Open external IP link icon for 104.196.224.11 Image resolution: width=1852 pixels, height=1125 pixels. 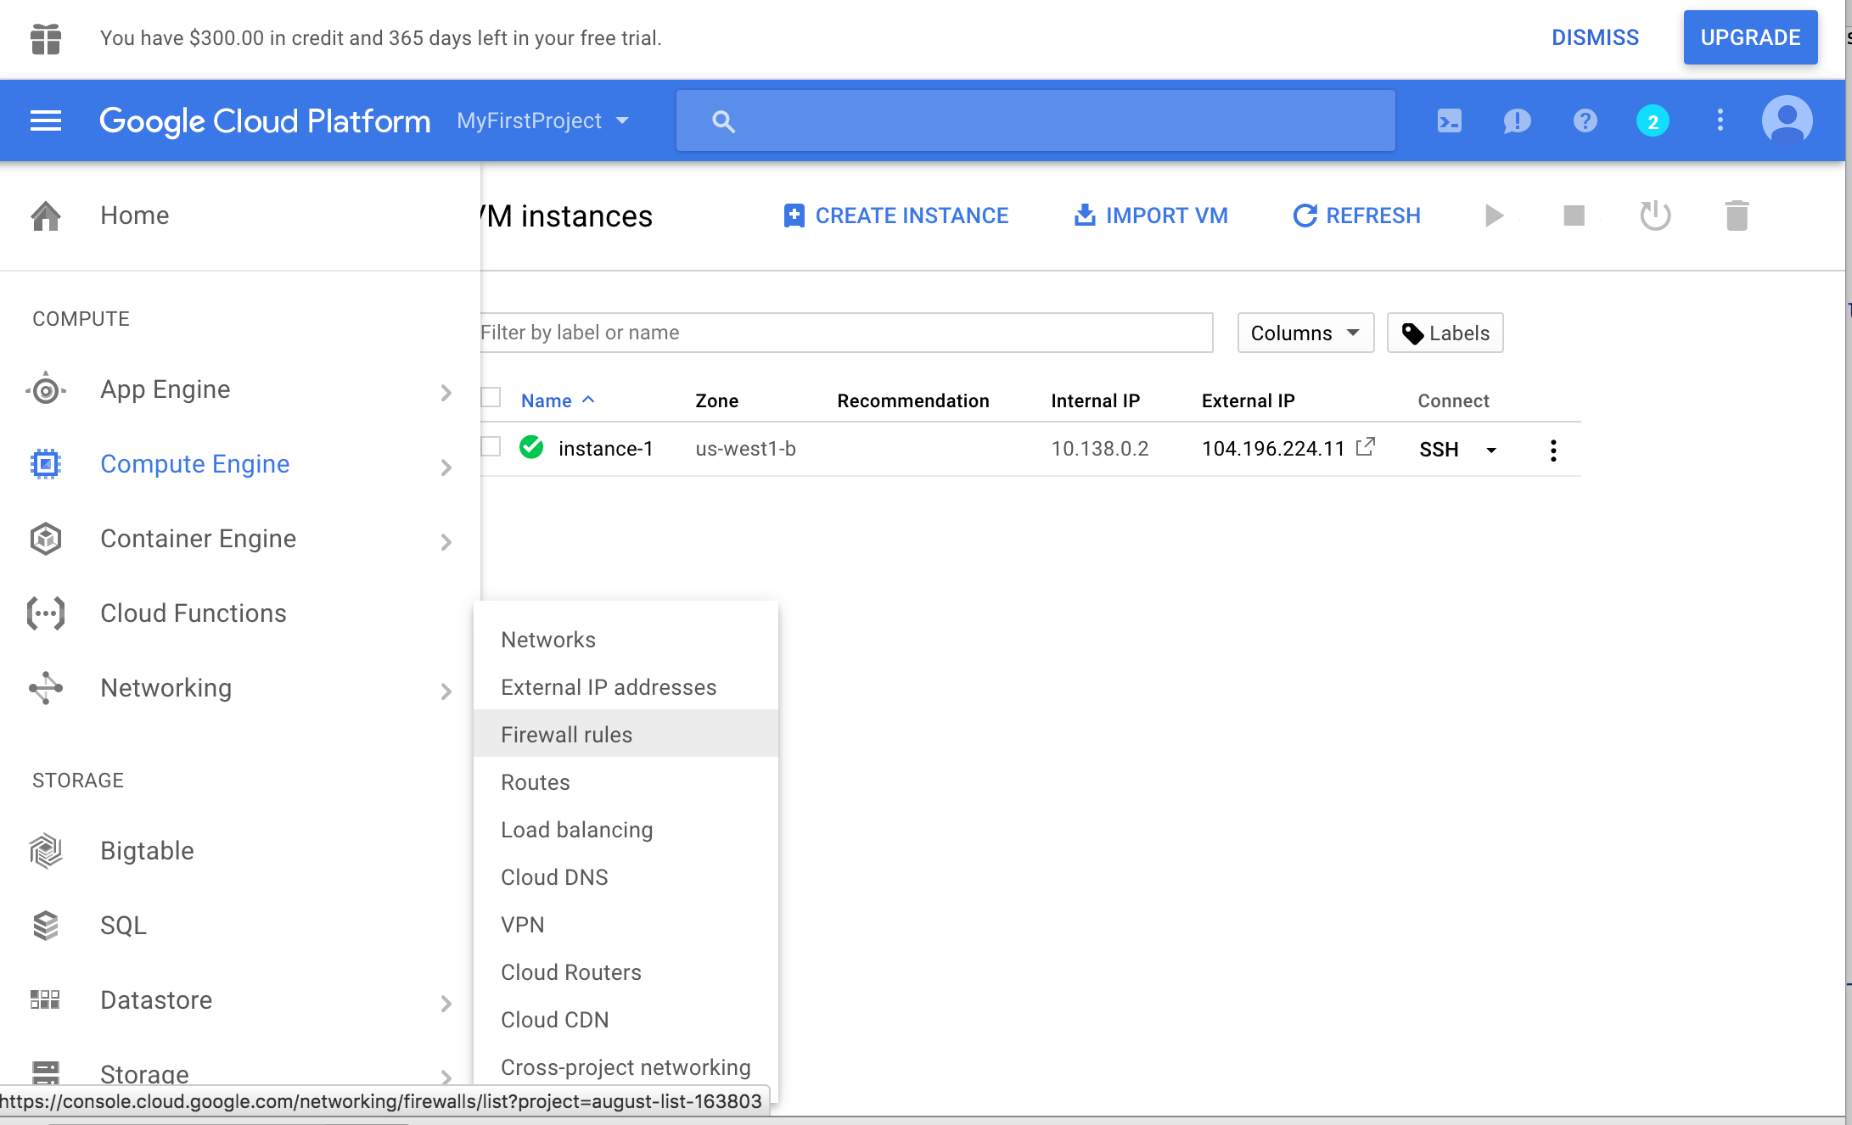1365,447
